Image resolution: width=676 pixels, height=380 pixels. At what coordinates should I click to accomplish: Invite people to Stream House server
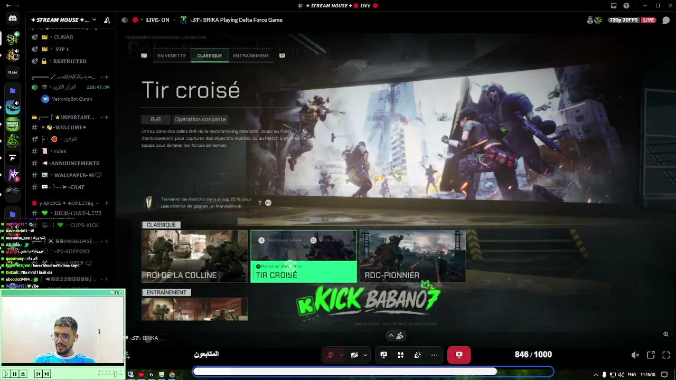[x=107, y=20]
